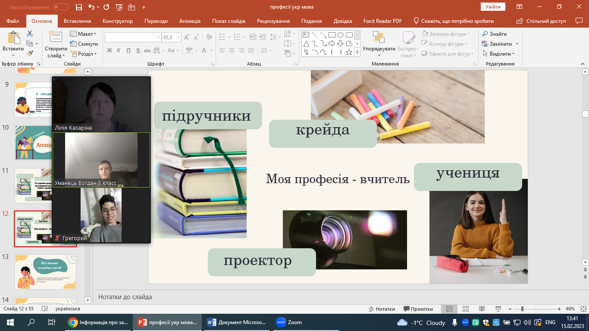Open comments pane icon near Share
Viewport: 589px width, 331px height.
(579, 21)
